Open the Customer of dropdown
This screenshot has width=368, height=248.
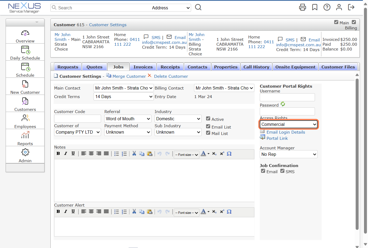coord(77,132)
